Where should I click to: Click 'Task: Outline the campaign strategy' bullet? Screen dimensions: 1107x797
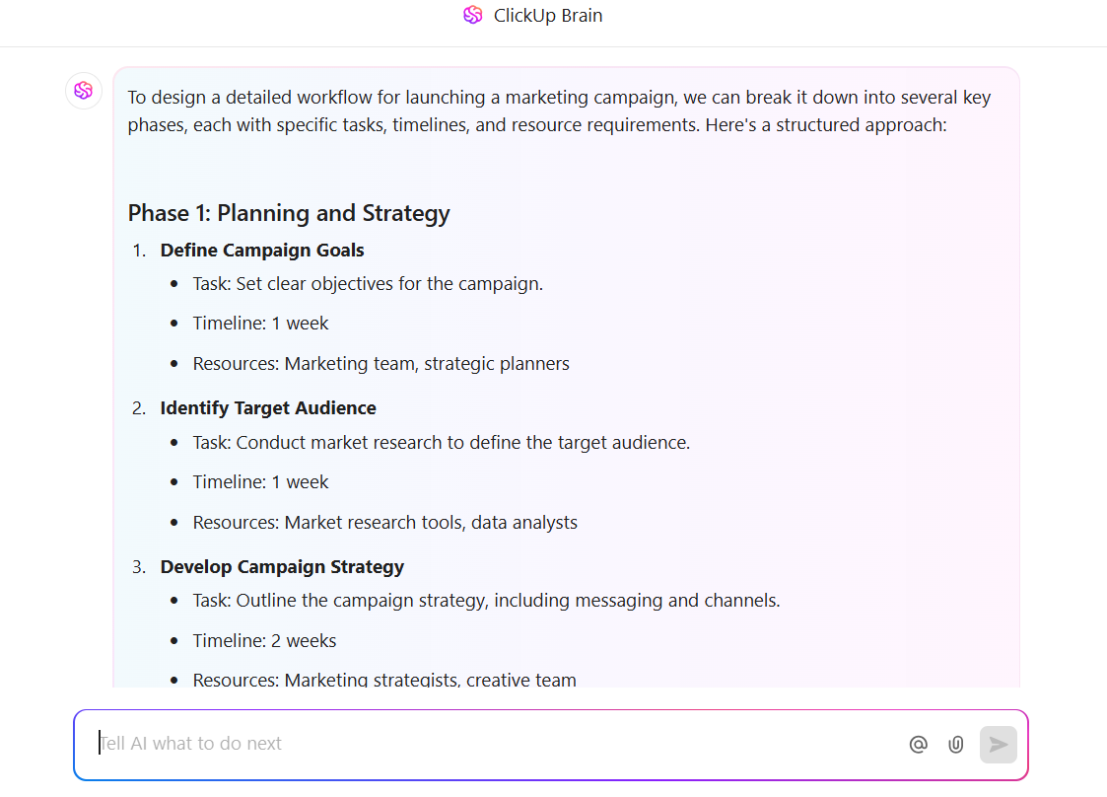pyautogui.click(x=486, y=601)
